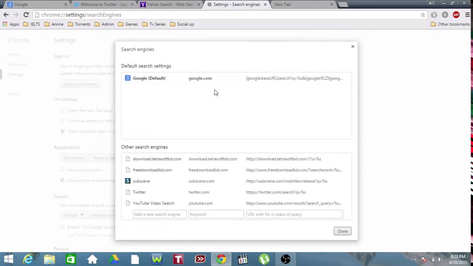Click the 'URL with %s in place of query' field
This screenshot has width=473, height=266.
(295, 214)
